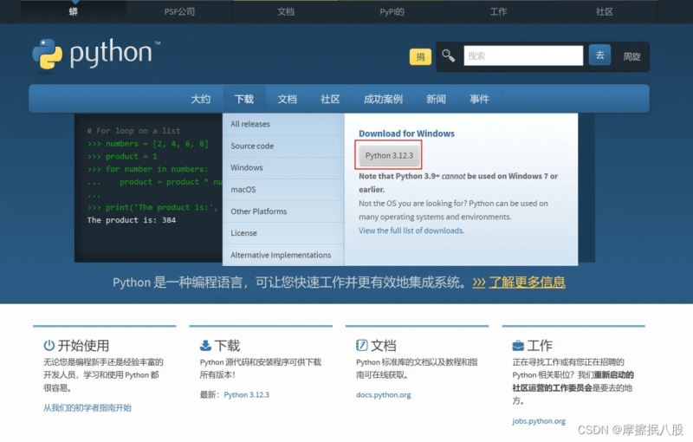This screenshot has height=442, width=693.
Task: Click the document pencil icon beside 文档
Action: 361,345
